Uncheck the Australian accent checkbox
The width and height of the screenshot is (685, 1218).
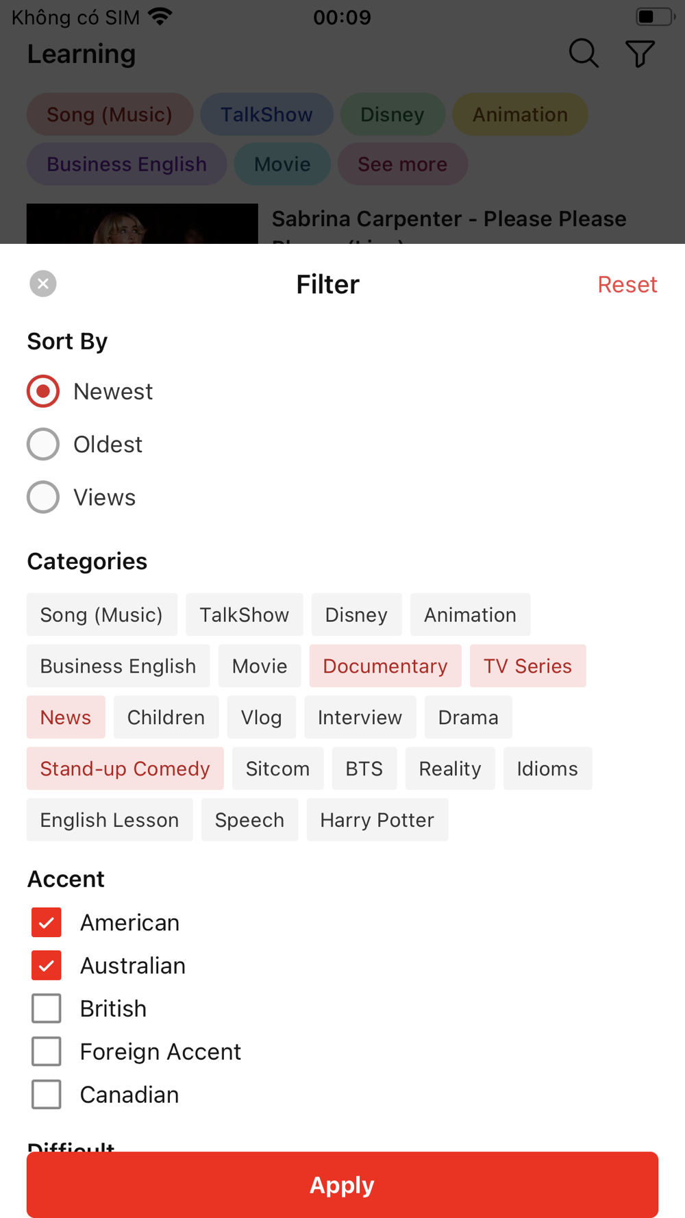point(47,966)
